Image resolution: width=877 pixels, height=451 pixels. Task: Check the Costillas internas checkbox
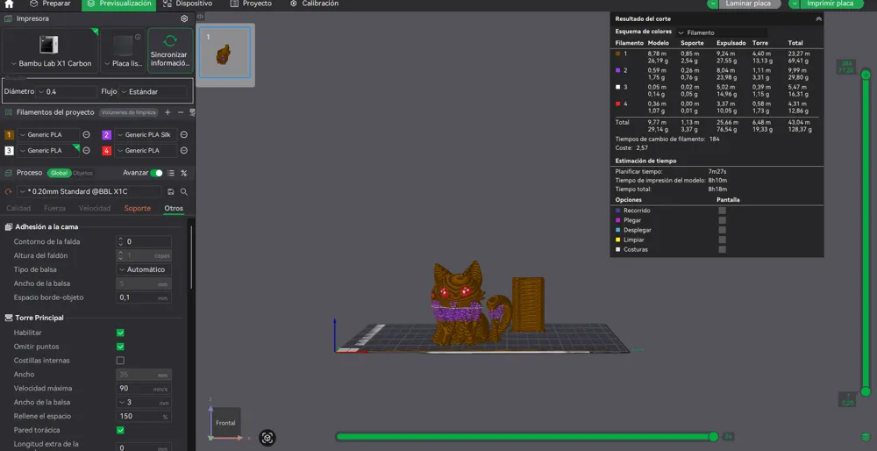(x=120, y=361)
